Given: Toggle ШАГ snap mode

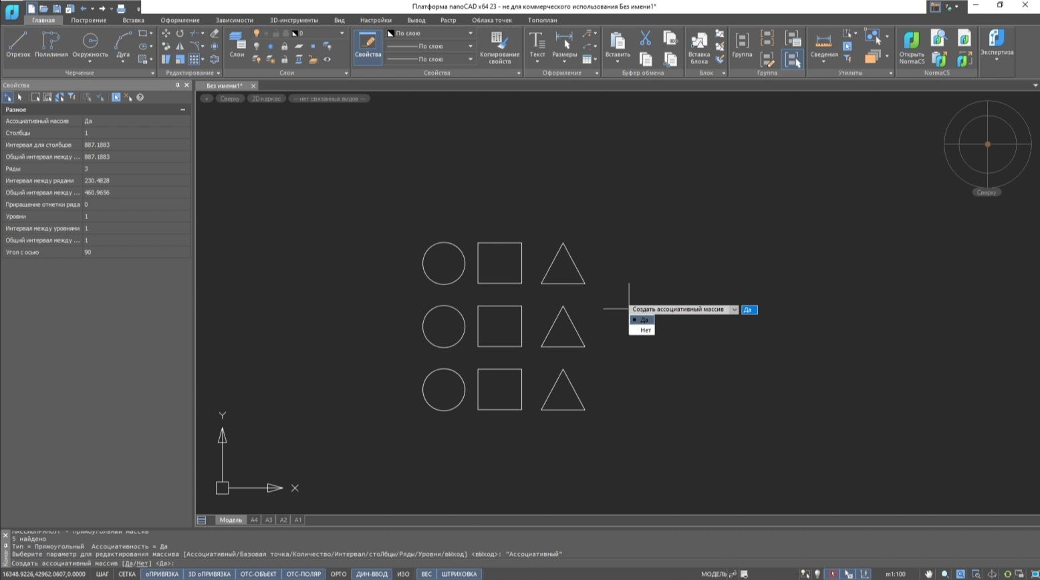Looking at the screenshot, I should (x=102, y=574).
